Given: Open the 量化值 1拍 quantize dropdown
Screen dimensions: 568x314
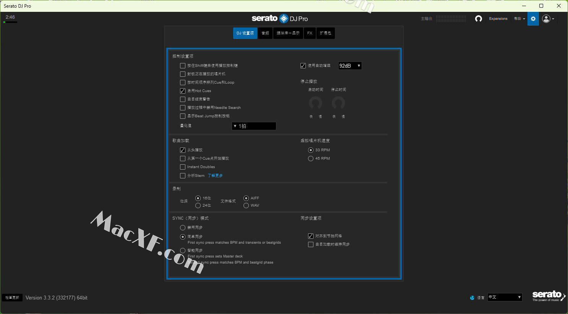Looking at the screenshot, I should point(254,126).
